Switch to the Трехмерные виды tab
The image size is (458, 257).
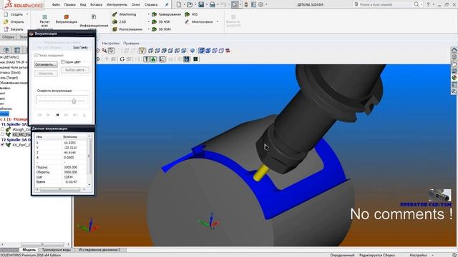(57, 250)
